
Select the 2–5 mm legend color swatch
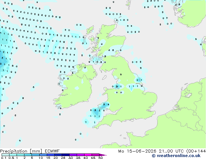click(28, 155)
